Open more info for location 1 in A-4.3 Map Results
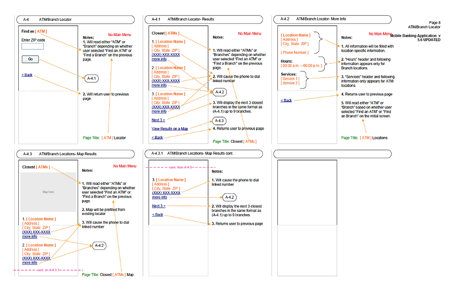 click(30, 237)
